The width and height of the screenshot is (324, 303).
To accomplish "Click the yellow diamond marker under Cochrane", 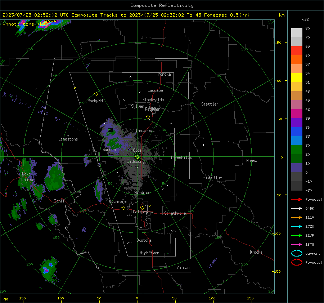I will pos(123,208).
